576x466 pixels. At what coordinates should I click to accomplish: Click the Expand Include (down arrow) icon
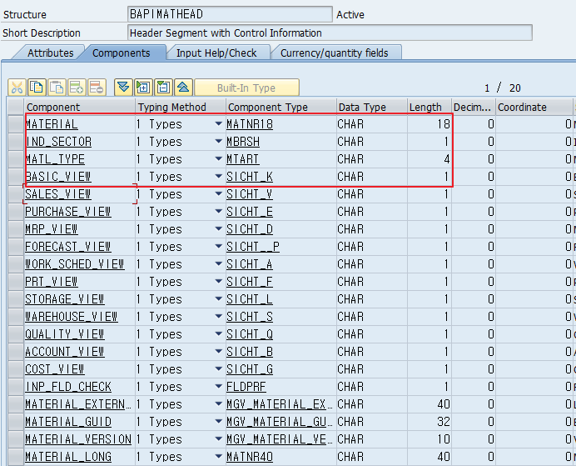coord(123,88)
